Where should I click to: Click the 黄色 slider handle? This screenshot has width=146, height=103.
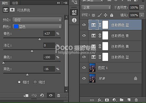tap(4, 63)
